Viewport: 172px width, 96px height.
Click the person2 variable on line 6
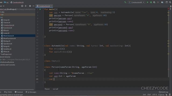(58, 25)
